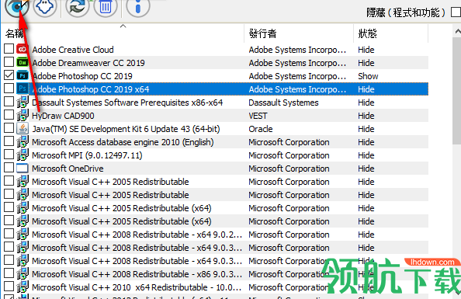Click the Hide status of HyDraw CAD900

point(366,116)
